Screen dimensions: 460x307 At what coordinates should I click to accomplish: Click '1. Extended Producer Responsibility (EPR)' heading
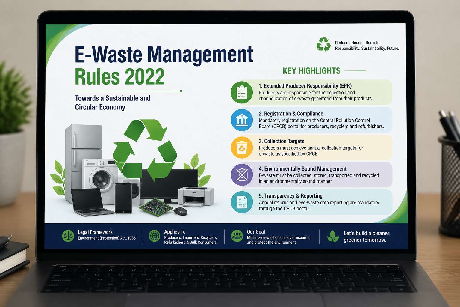[305, 86]
